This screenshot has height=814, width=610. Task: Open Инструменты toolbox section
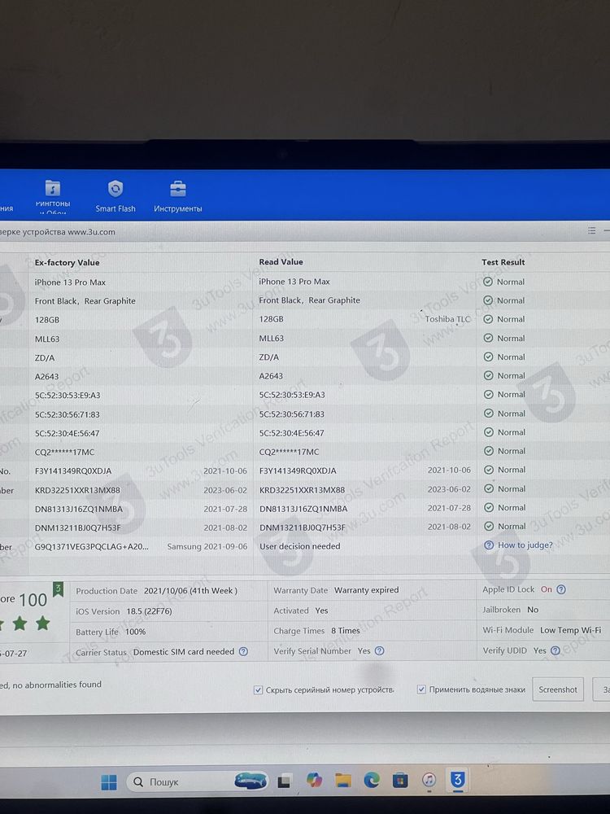tap(178, 196)
